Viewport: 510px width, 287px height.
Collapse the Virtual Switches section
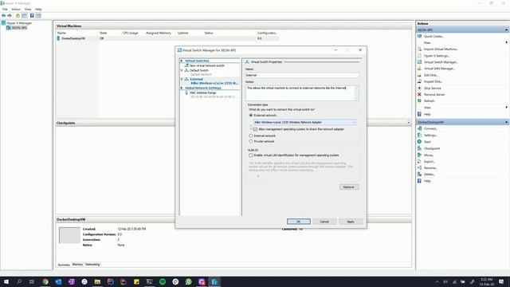pyautogui.click(x=182, y=61)
